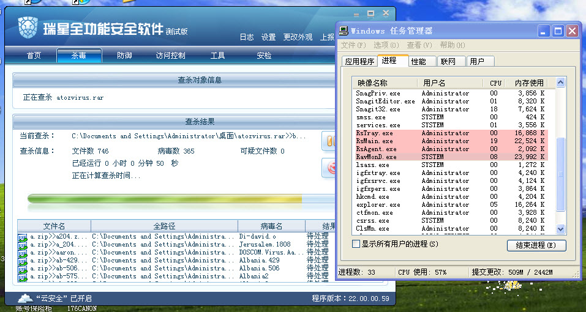Open the 访问控制 tab
The height and width of the screenshot is (312, 586).
pyautogui.click(x=170, y=56)
